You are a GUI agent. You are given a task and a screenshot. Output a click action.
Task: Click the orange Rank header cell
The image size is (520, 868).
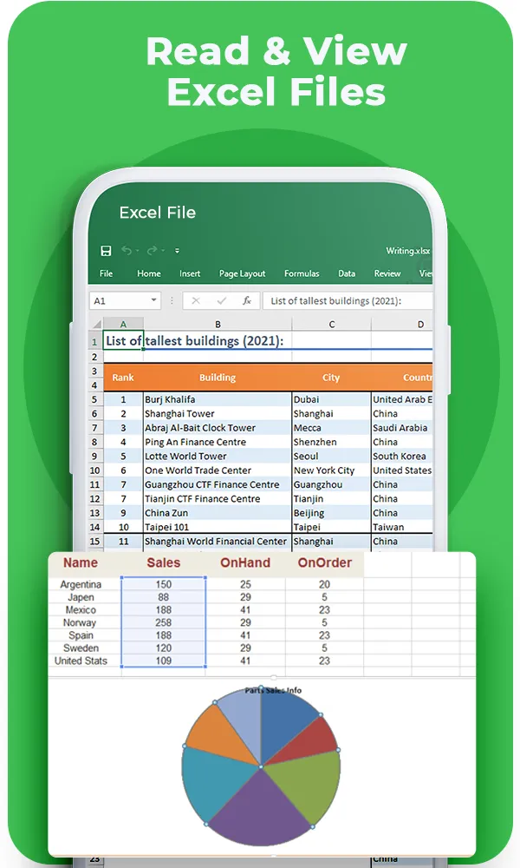point(123,378)
